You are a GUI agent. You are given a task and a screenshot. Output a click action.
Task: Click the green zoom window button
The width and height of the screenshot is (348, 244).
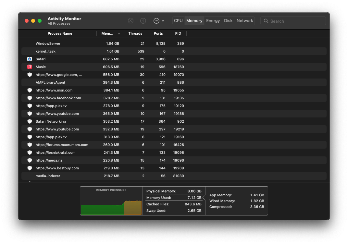click(x=40, y=21)
